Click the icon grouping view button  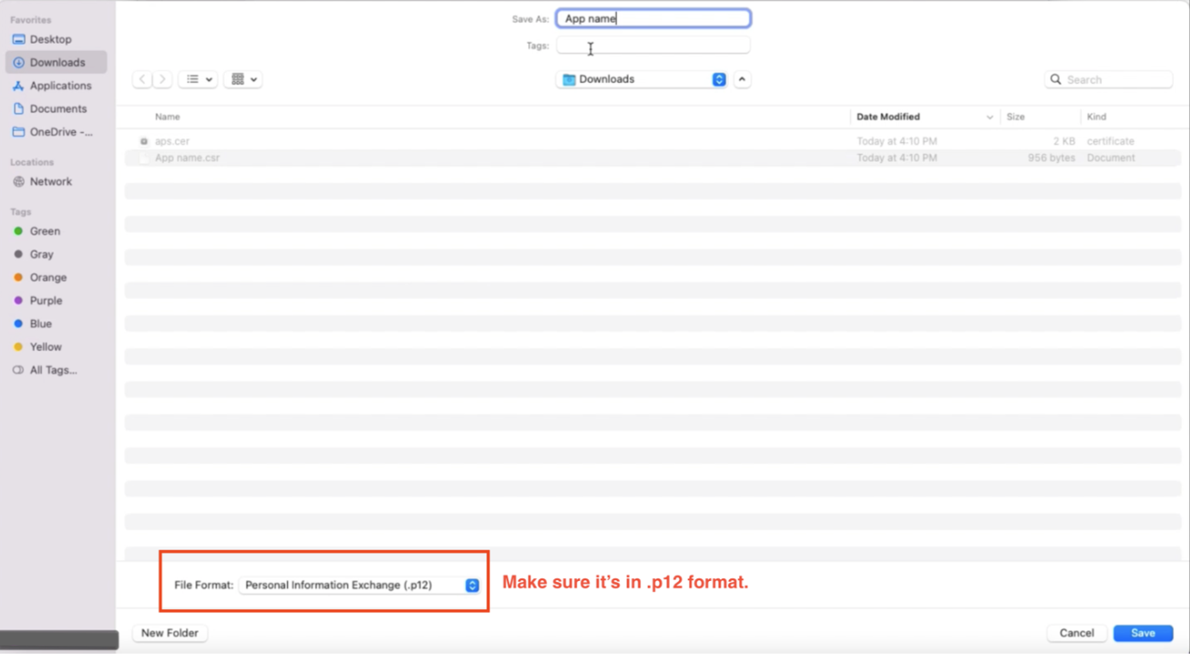pyautogui.click(x=239, y=78)
